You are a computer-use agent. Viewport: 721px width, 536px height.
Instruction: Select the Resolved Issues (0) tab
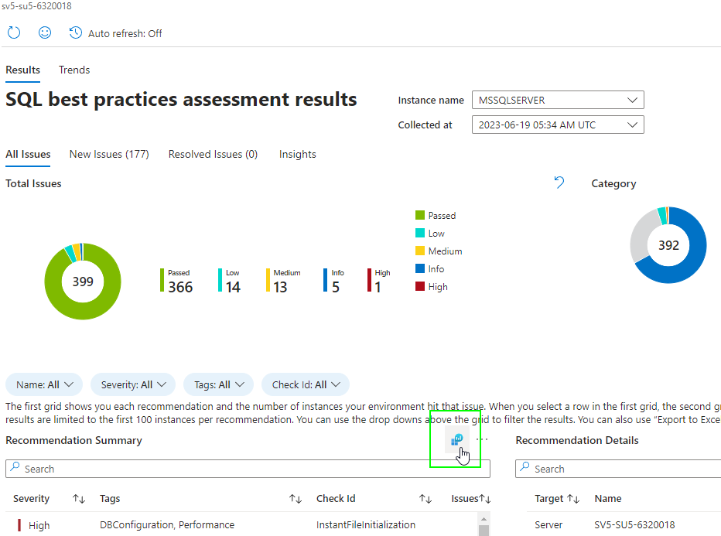(213, 155)
